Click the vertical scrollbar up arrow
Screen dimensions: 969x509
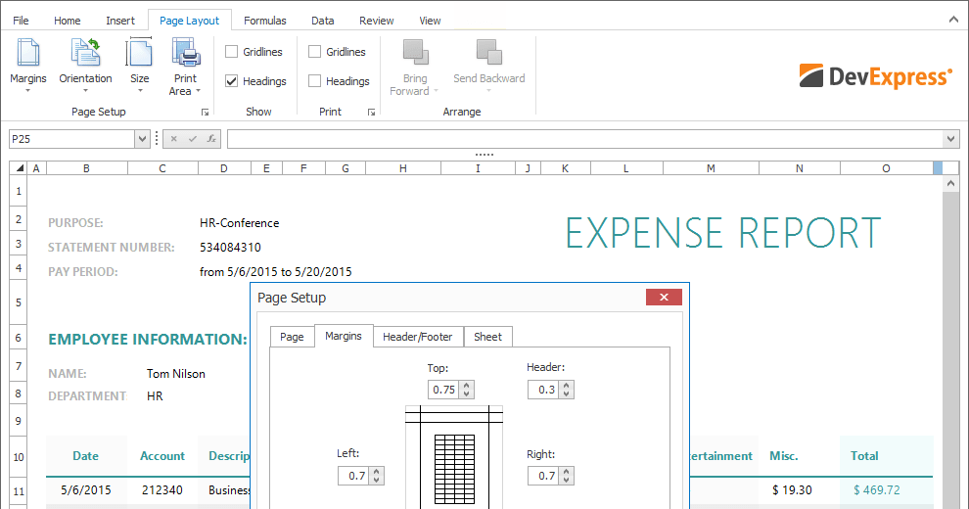click(x=950, y=183)
